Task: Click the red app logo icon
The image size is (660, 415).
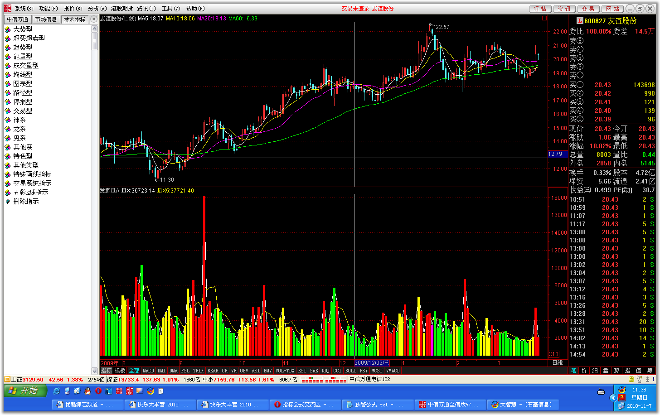Action: tap(8, 8)
